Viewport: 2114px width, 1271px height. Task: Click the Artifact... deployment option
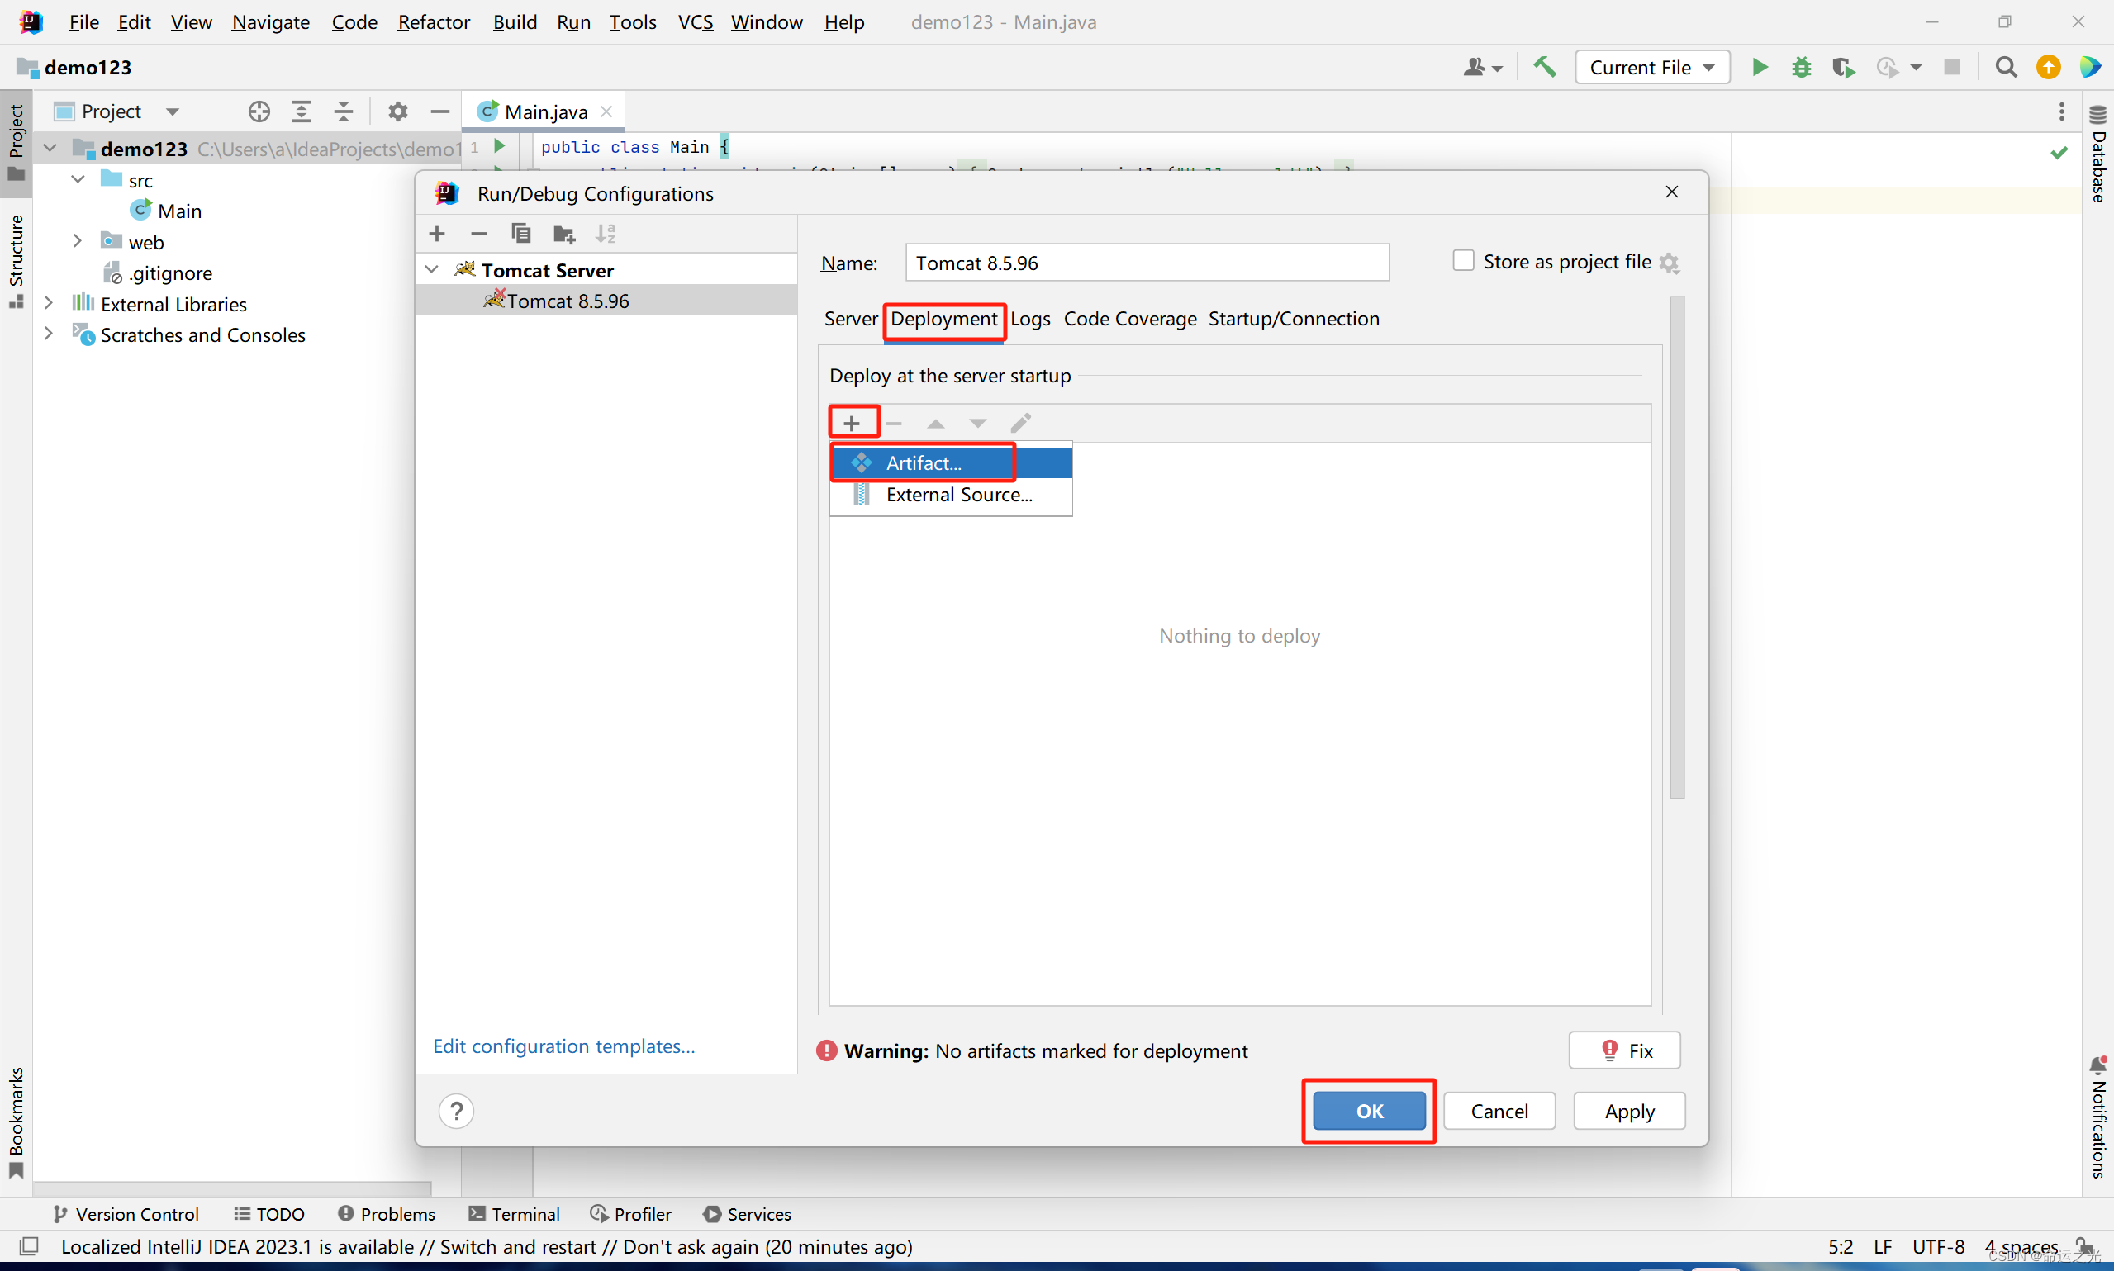tap(921, 462)
